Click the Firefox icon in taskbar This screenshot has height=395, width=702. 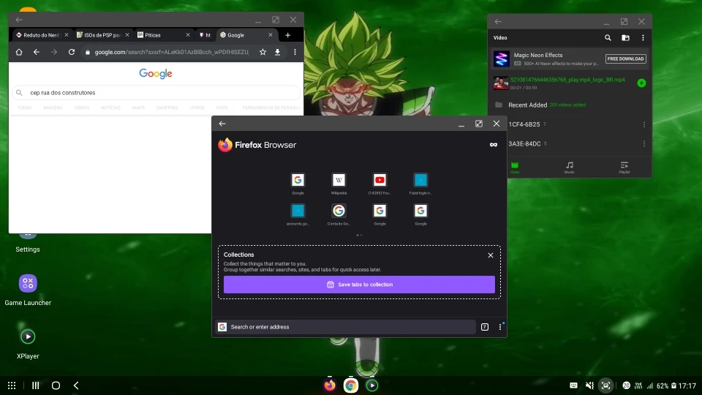pos(330,385)
